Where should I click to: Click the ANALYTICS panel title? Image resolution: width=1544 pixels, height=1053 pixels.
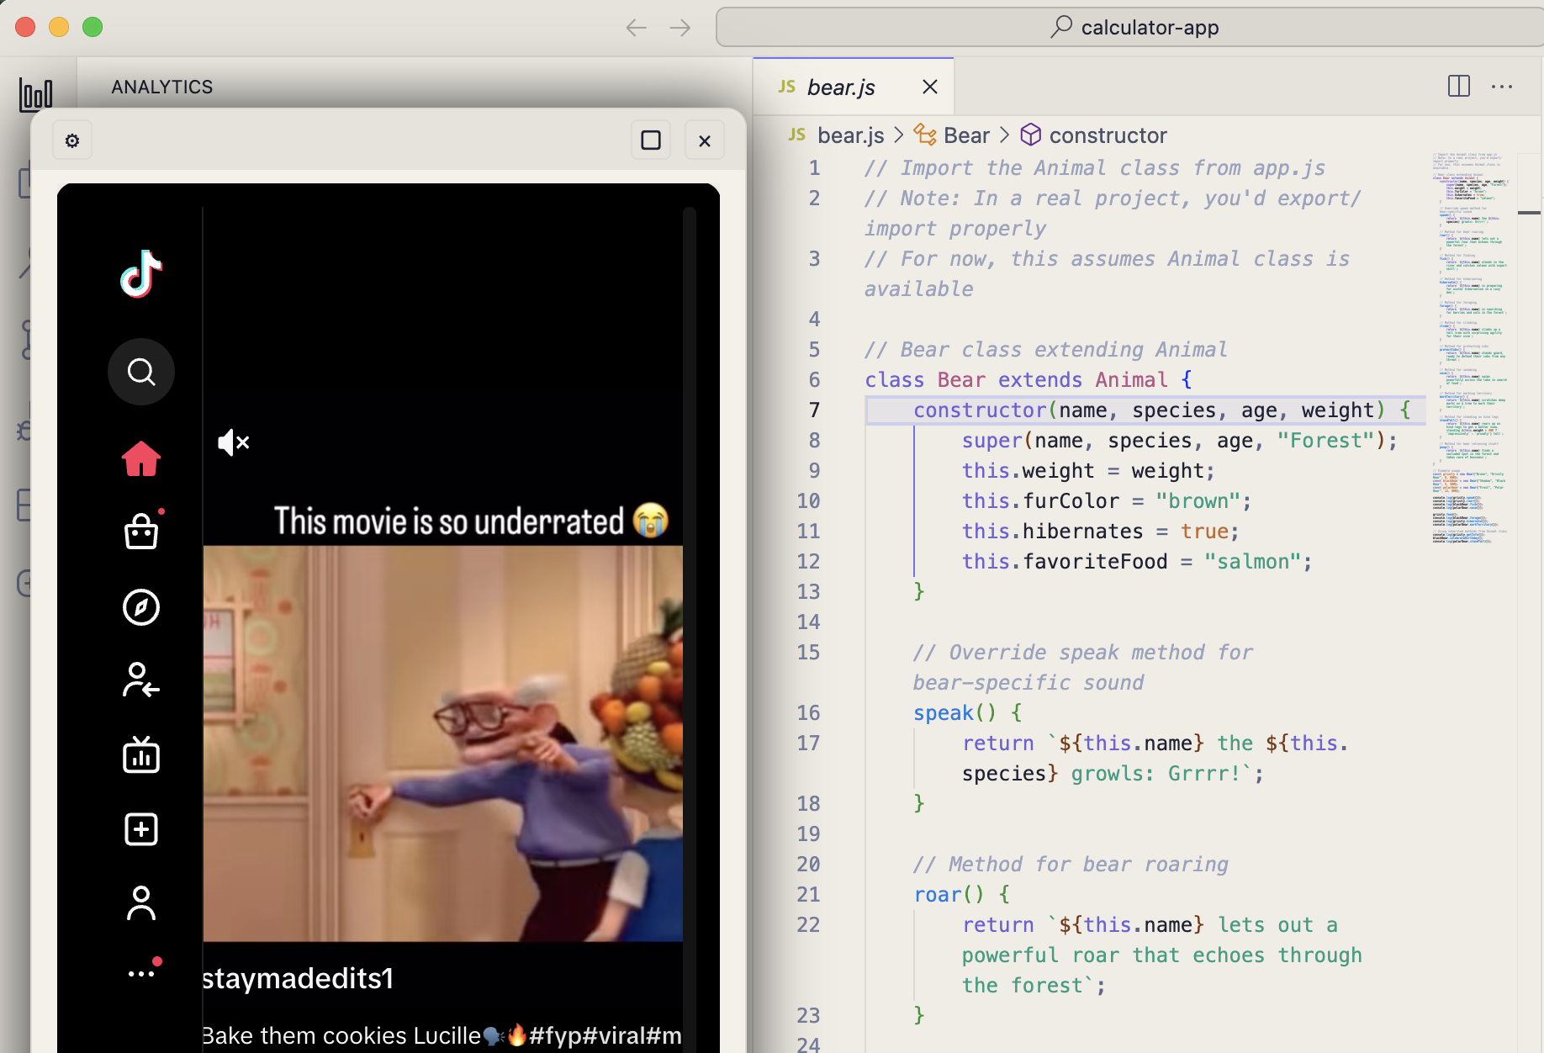(162, 87)
